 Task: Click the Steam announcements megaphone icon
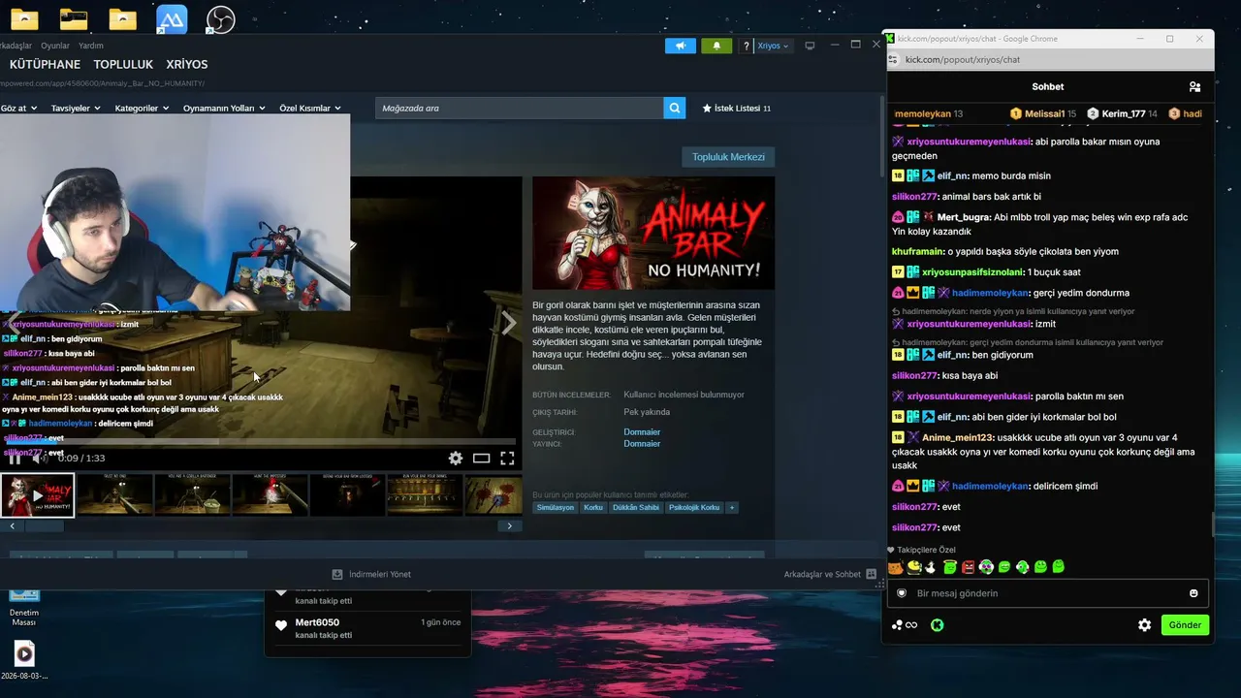[x=681, y=46]
